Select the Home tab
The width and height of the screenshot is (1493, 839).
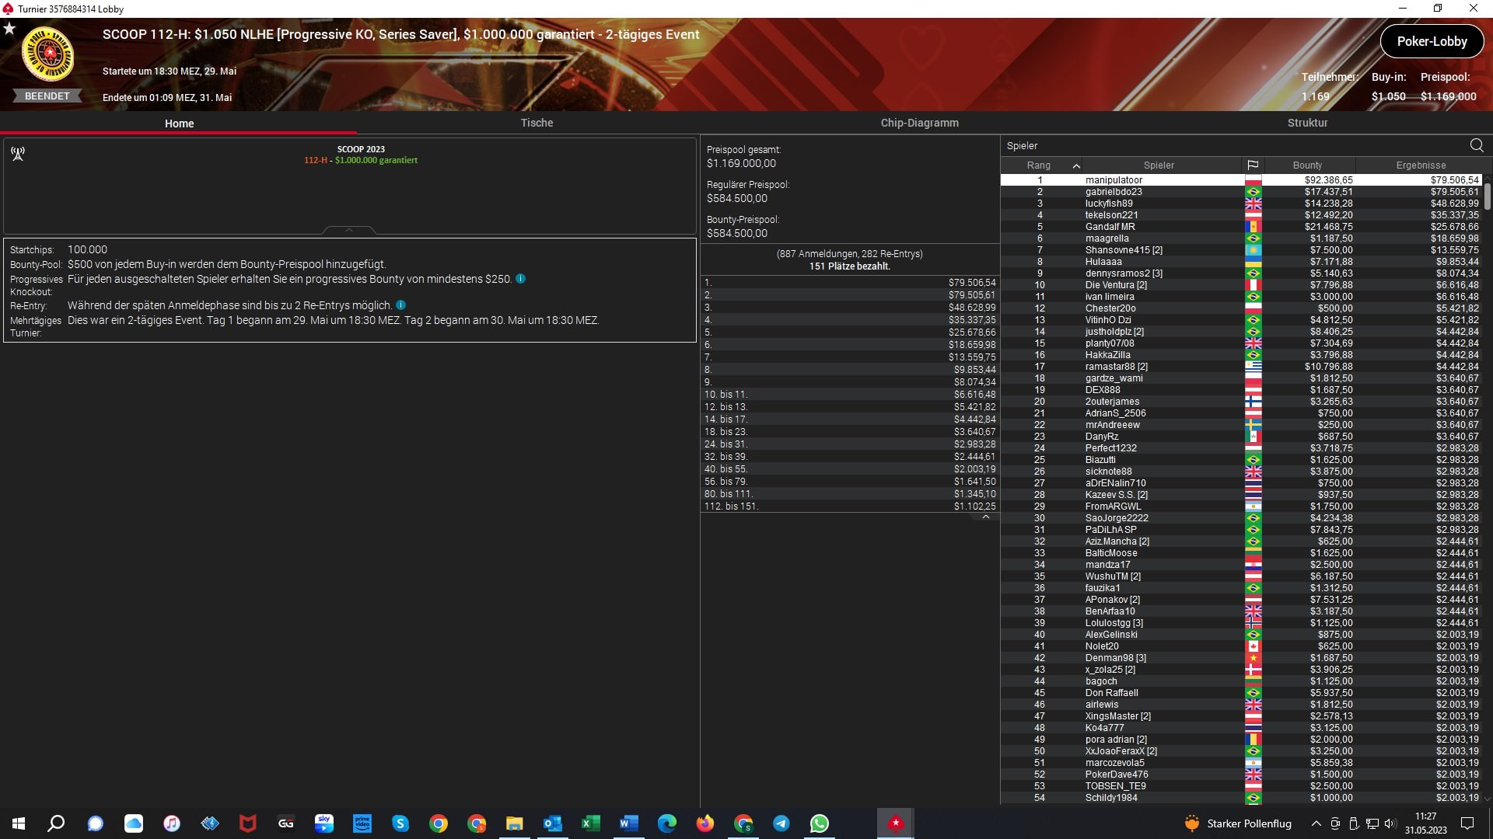[179, 124]
